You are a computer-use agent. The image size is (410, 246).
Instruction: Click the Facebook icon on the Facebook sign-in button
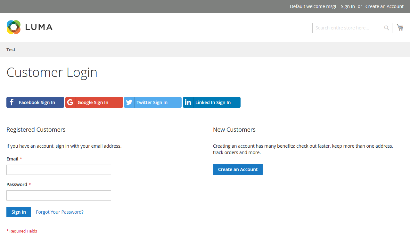pyautogui.click(x=12, y=102)
